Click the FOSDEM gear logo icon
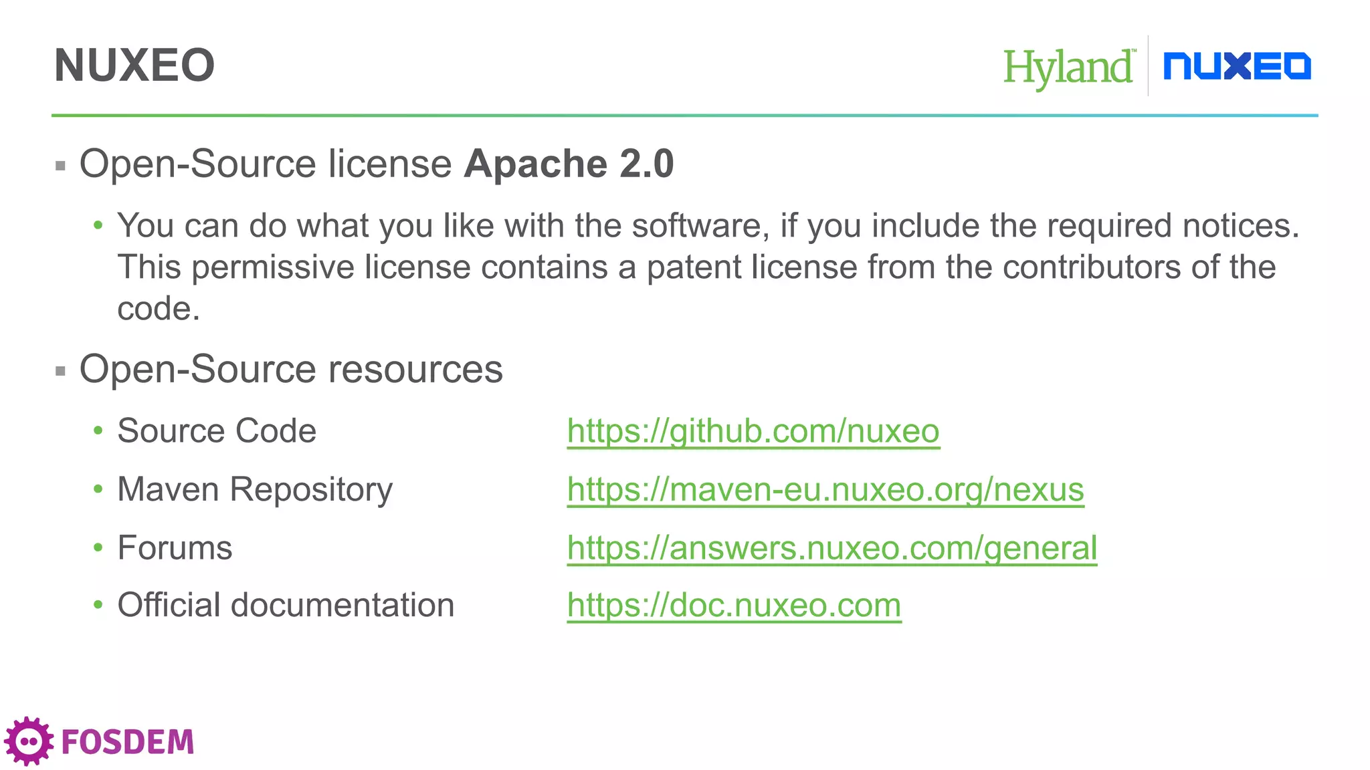Viewport: 1370px width, 770px height. [x=29, y=741]
